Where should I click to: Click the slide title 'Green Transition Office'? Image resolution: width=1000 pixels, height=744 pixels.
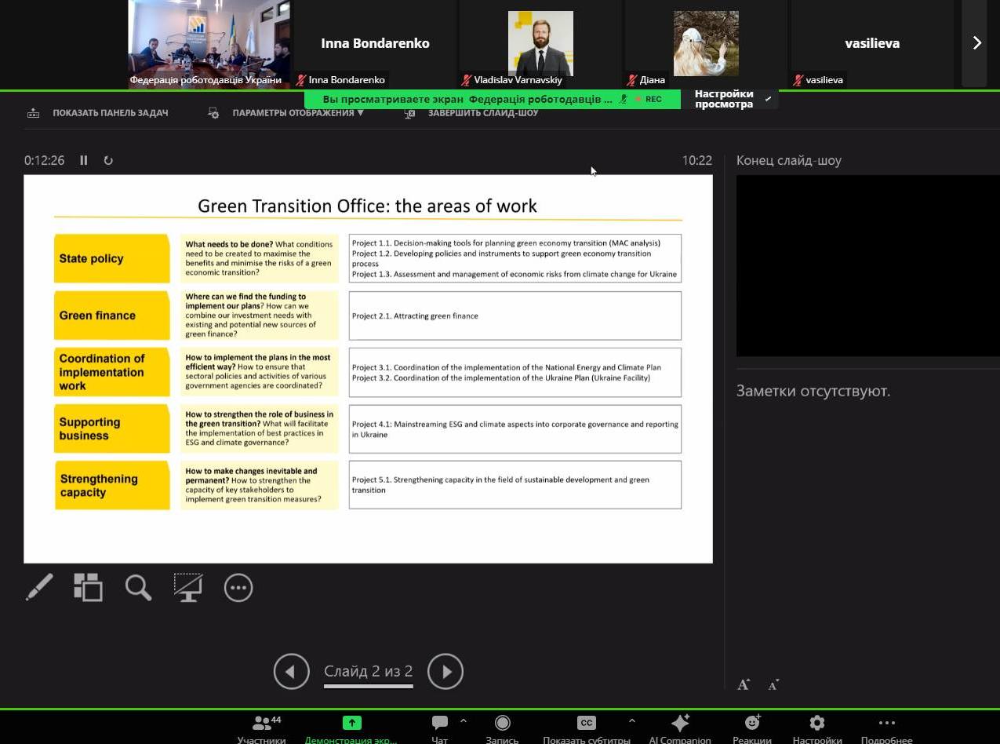point(367,206)
